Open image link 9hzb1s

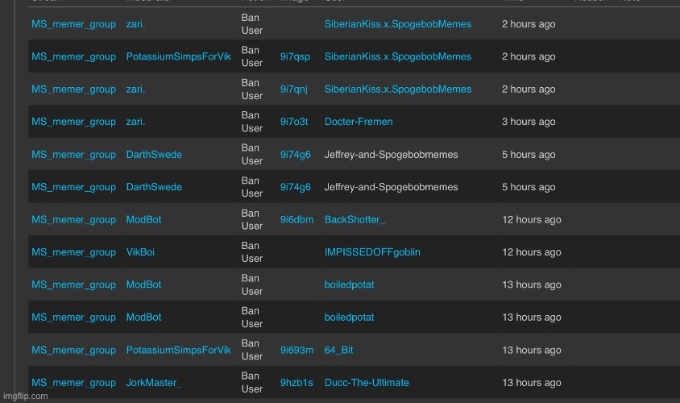[x=296, y=382]
